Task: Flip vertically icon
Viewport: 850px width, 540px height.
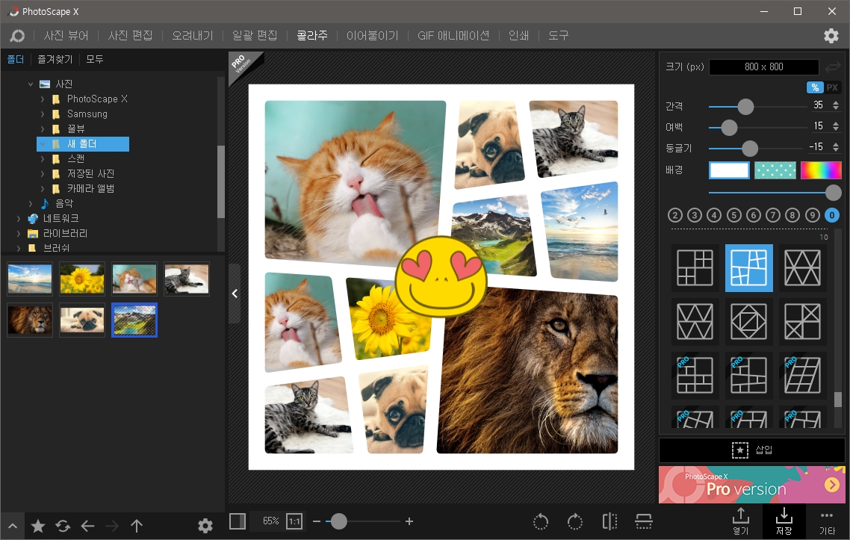Action: [643, 521]
